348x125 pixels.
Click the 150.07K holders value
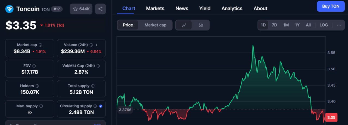[x=30, y=92]
